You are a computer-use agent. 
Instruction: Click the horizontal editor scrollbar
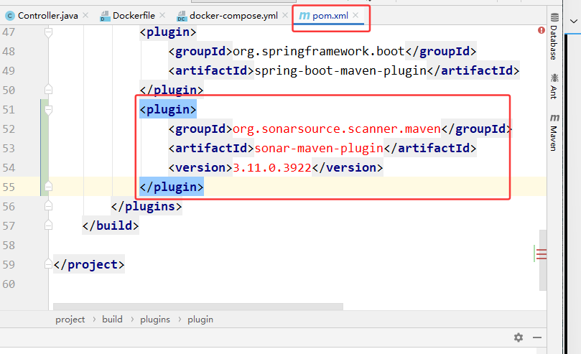pos(198,307)
